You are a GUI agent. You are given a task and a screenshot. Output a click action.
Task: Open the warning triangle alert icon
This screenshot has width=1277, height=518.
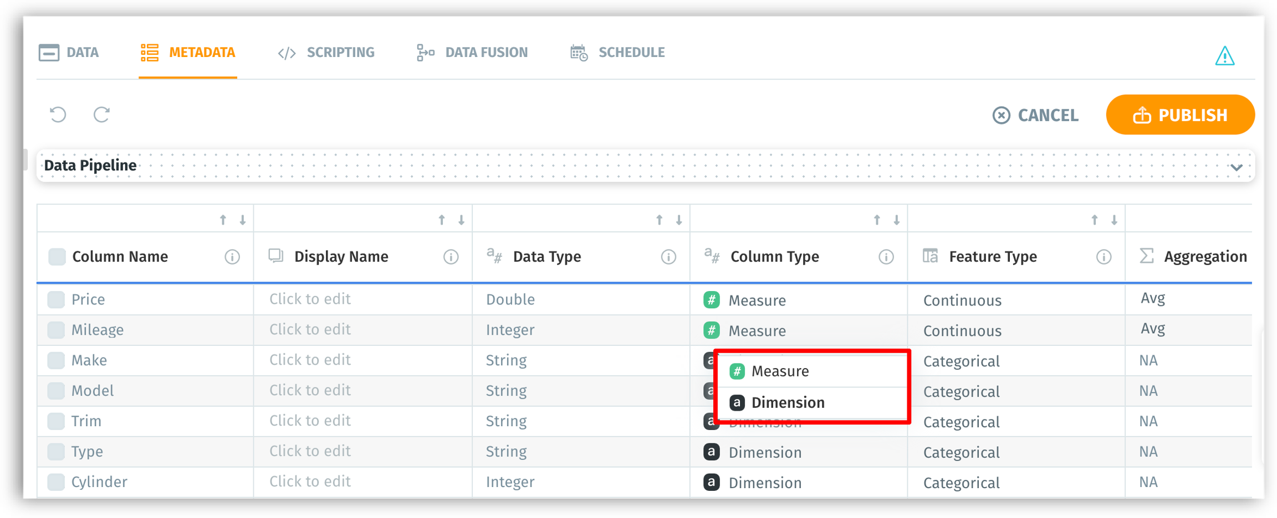point(1224,56)
